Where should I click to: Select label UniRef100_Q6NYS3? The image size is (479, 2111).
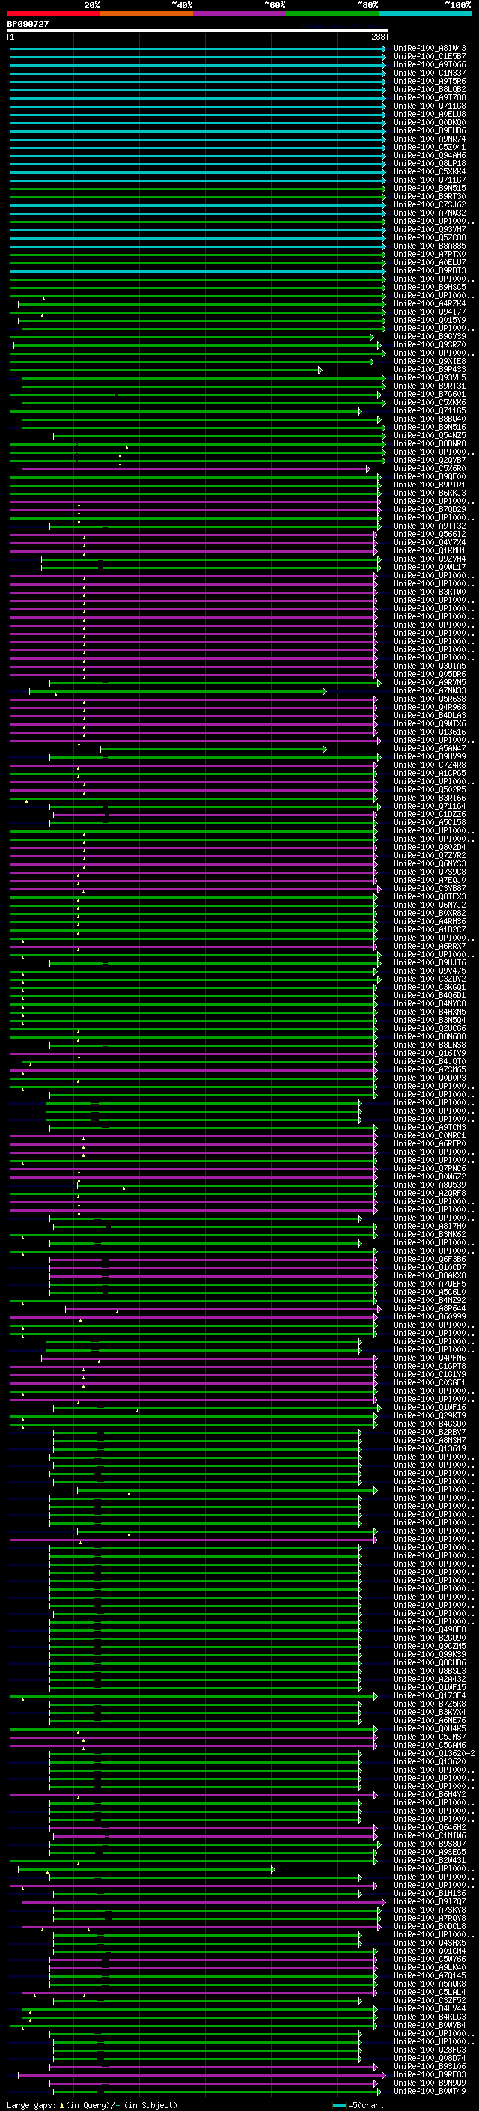click(429, 863)
